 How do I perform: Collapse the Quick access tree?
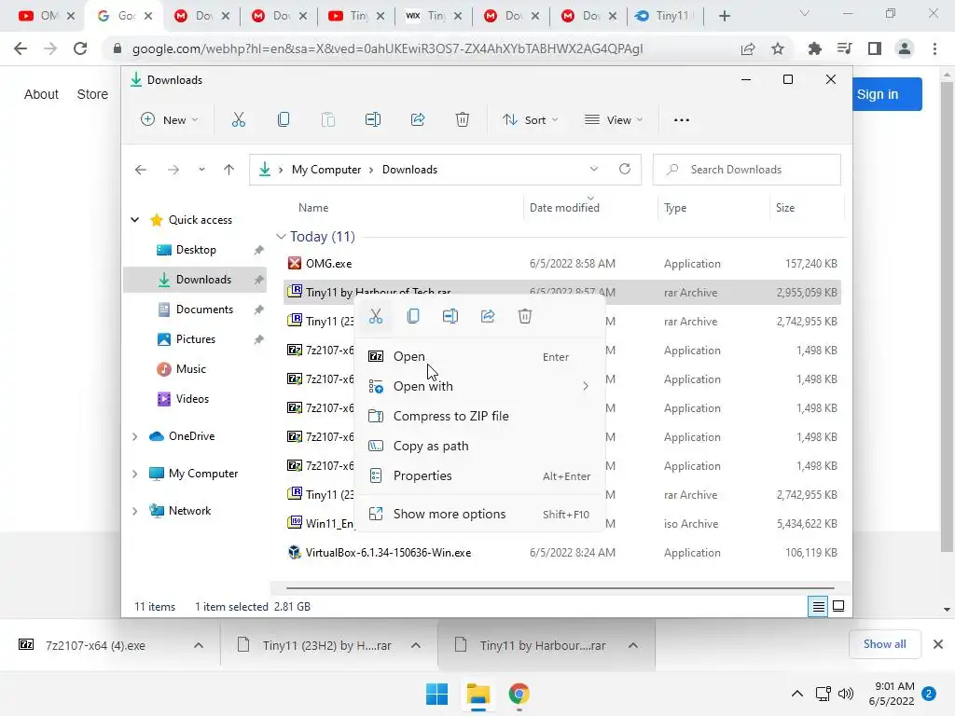pyautogui.click(x=135, y=220)
